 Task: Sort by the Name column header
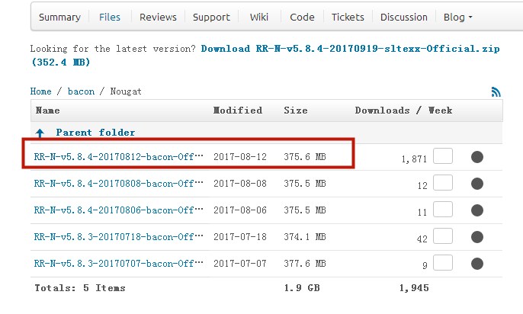tap(48, 111)
